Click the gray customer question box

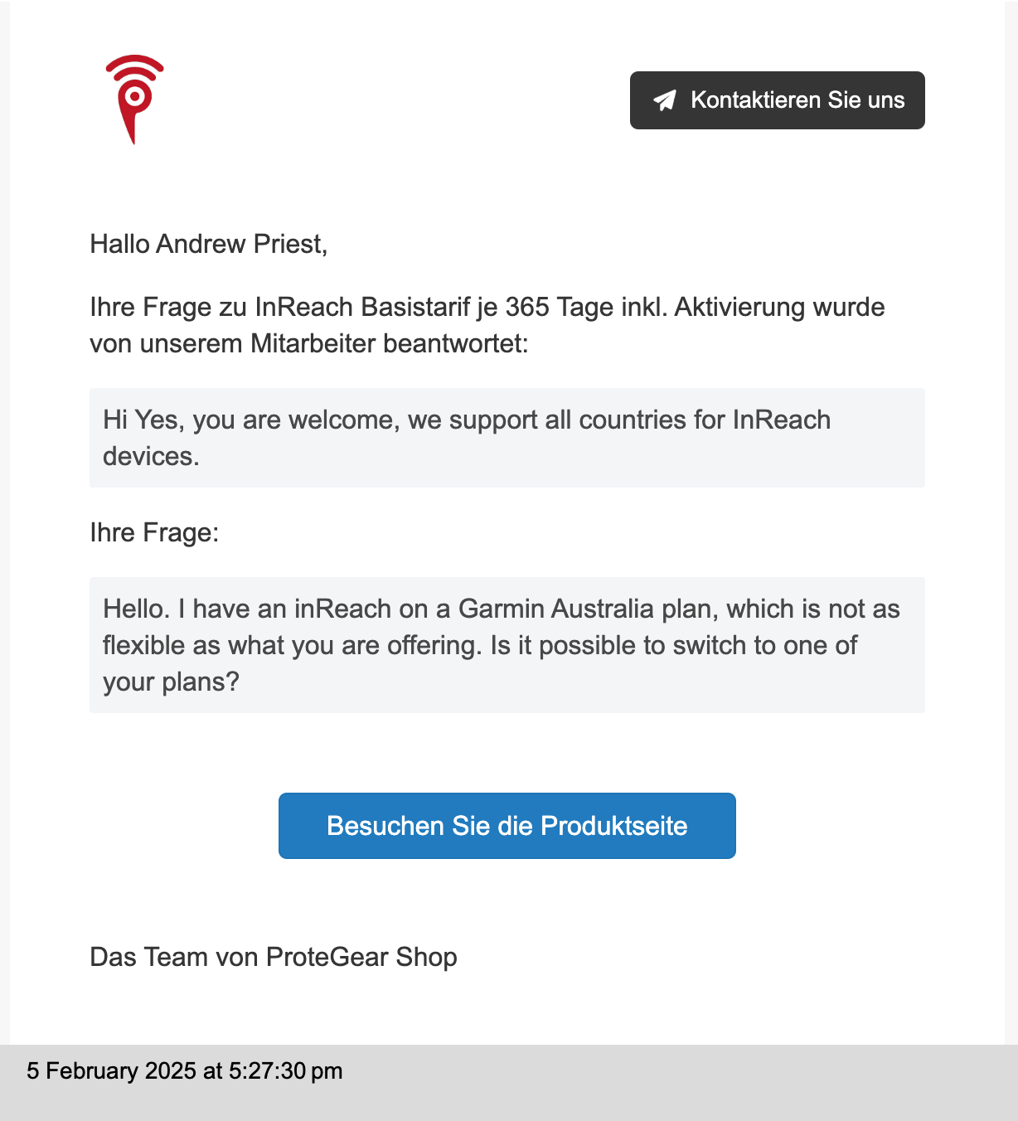point(507,645)
